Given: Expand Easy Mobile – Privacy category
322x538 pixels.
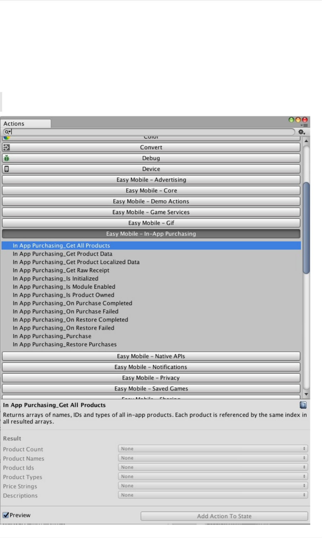Looking at the screenshot, I should coord(151,378).
